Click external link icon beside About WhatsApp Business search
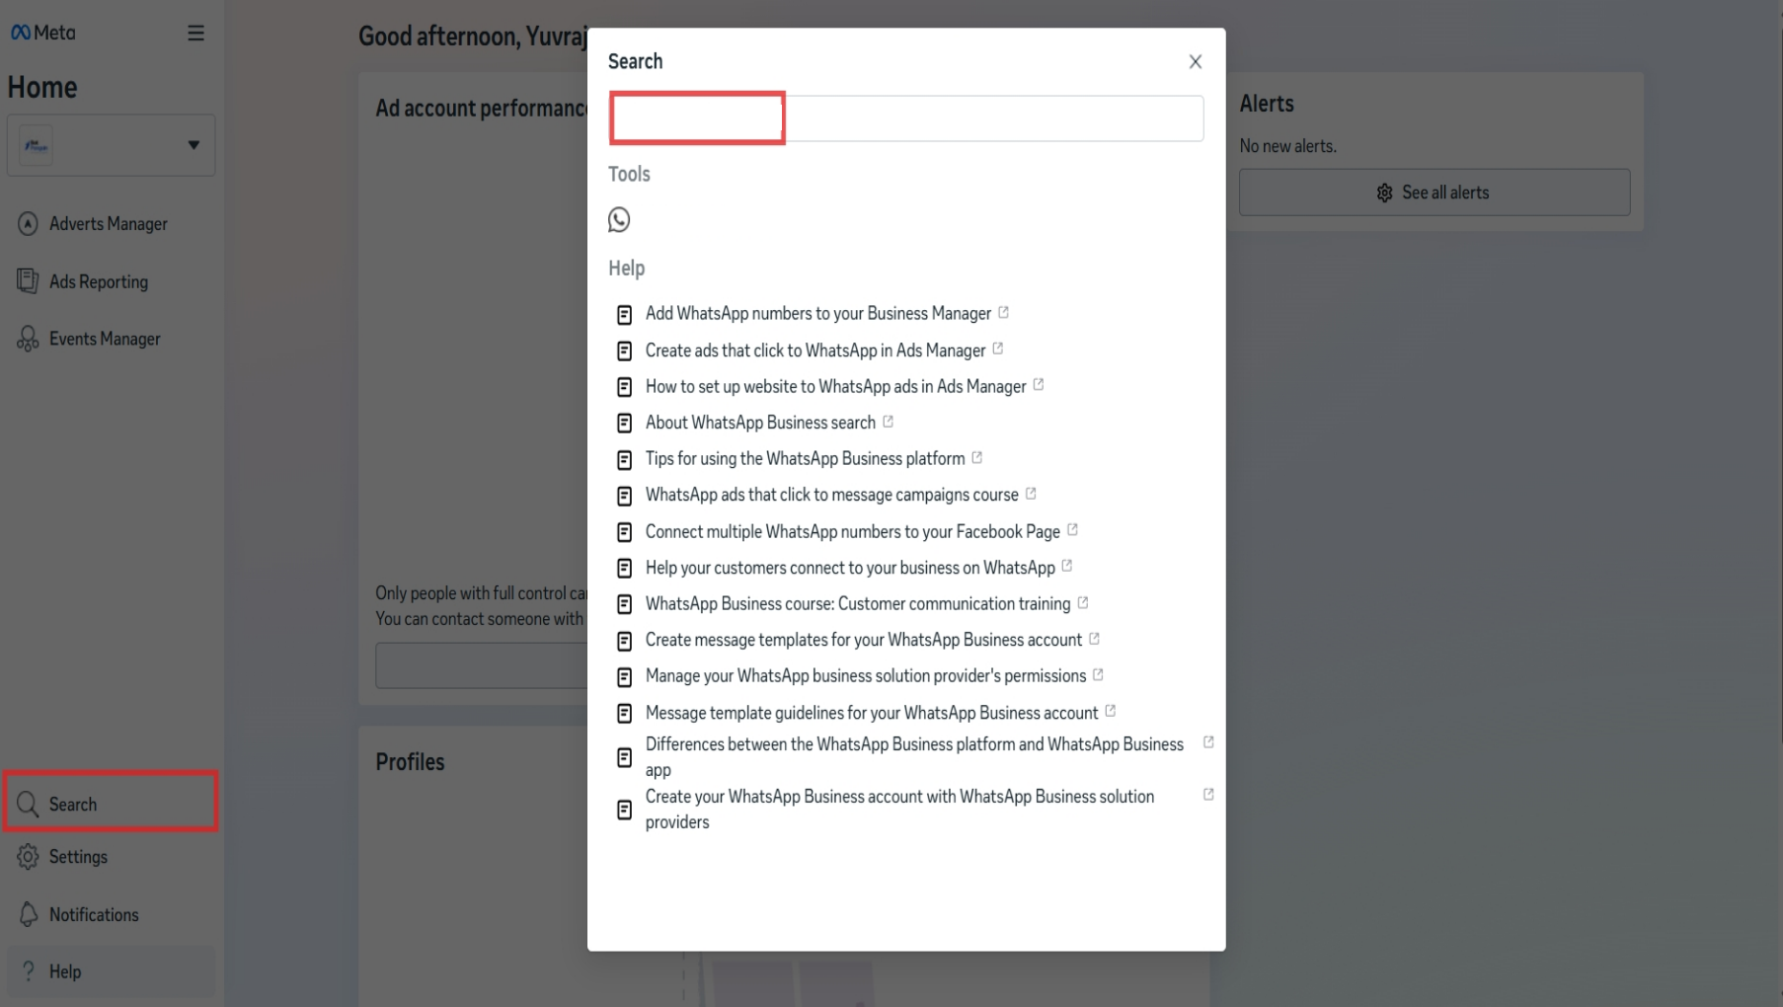The height and width of the screenshot is (1007, 1783). 888,422
